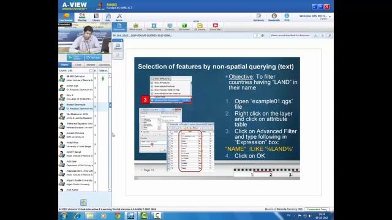Open the Library icon in top toolbar
This screenshot has width=392, height=220.
click(96, 17)
